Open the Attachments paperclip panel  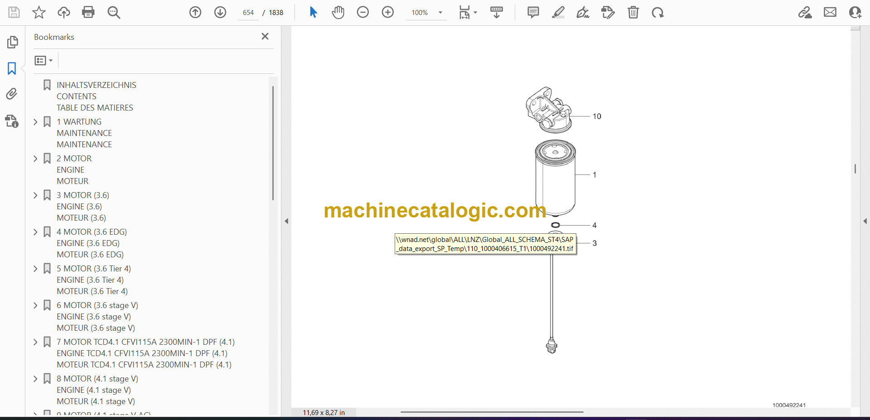12,94
